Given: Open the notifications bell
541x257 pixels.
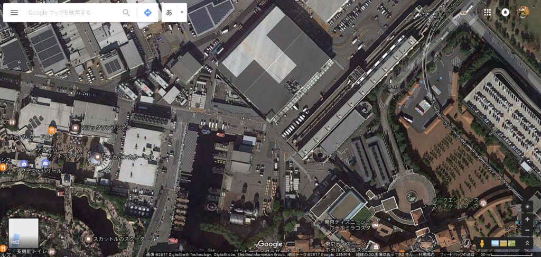Looking at the screenshot, I should coord(505,13).
